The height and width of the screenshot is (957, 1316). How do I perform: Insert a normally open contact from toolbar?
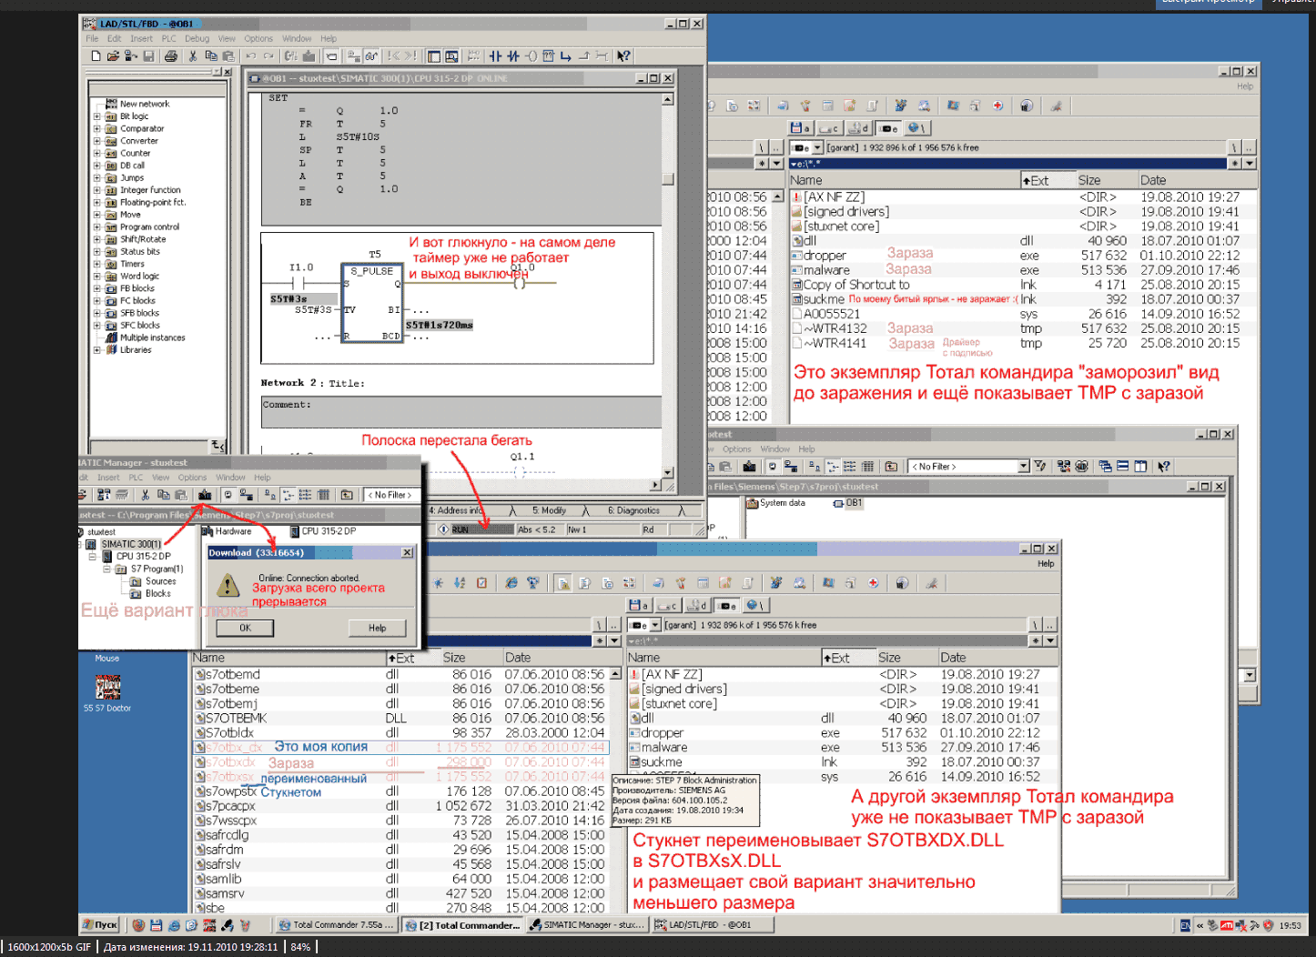tap(495, 56)
